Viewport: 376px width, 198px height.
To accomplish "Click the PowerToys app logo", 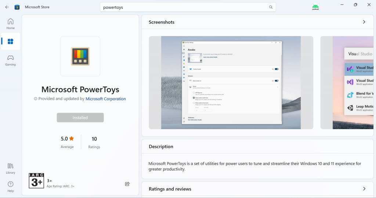I will [x=80, y=56].
